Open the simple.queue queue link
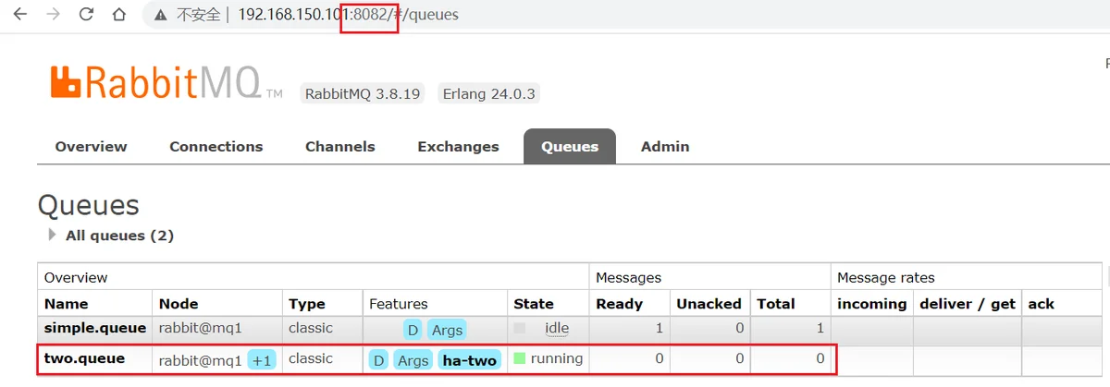The width and height of the screenshot is (1110, 387). 95,328
